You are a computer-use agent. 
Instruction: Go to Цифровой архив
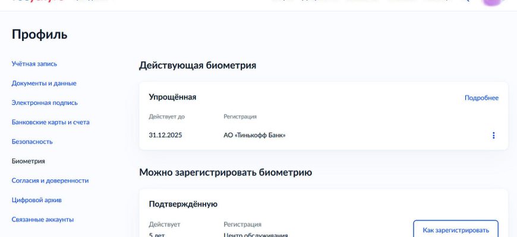pos(36,200)
